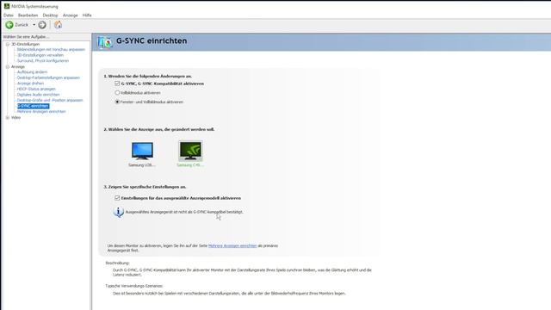Select the Vollbildmodus aktivieren radio button
The width and height of the screenshot is (551, 310).
click(x=117, y=92)
